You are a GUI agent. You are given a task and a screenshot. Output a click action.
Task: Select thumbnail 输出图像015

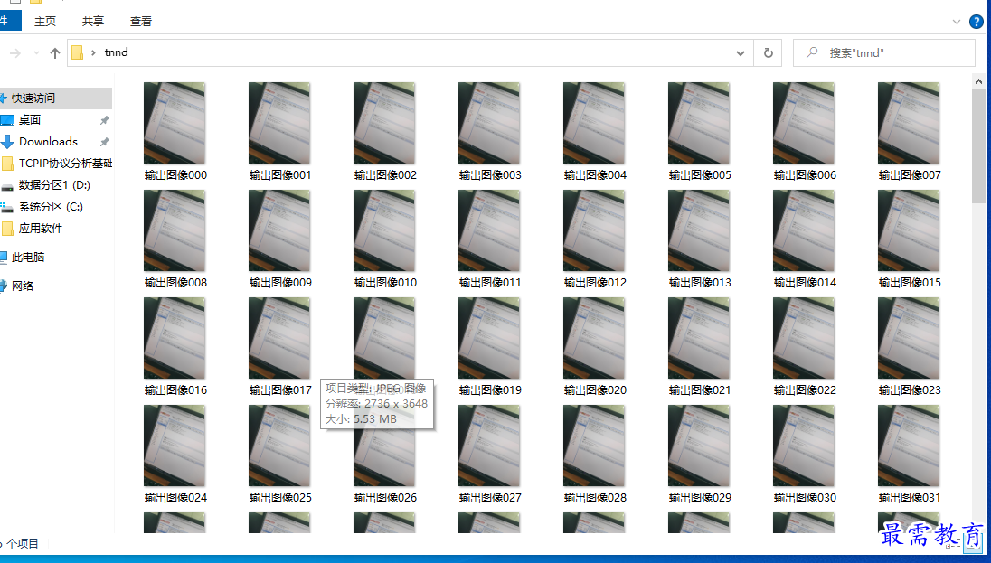(909, 230)
